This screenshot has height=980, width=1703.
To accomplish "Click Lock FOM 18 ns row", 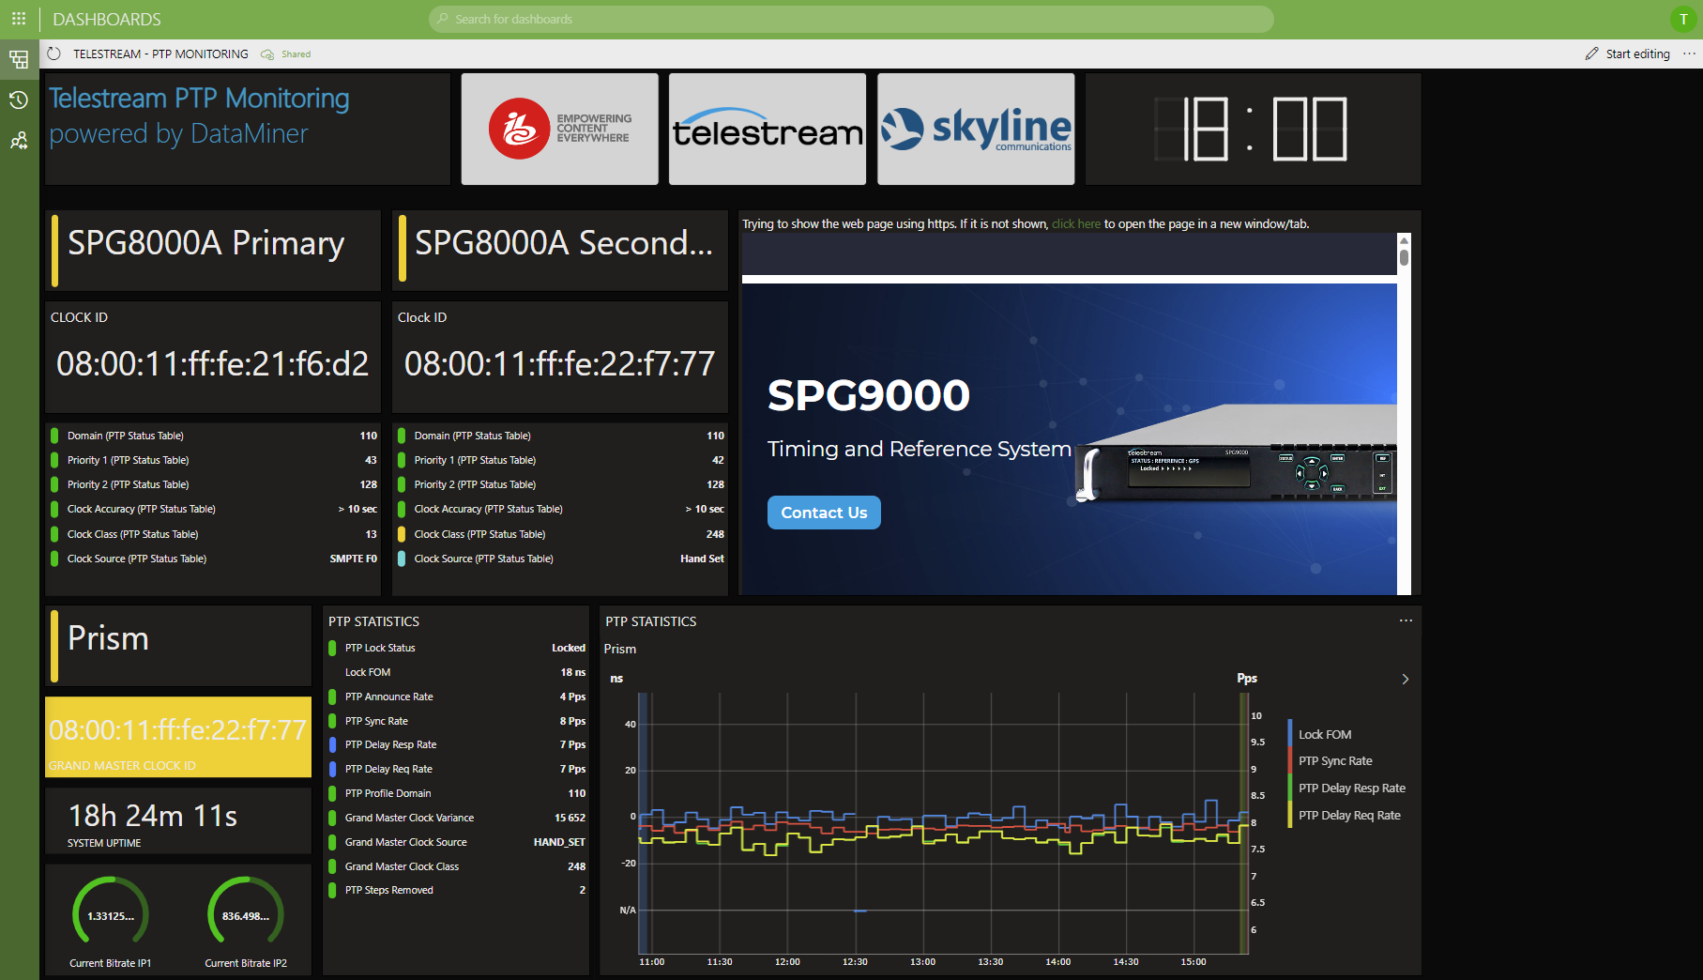I will tap(457, 672).
